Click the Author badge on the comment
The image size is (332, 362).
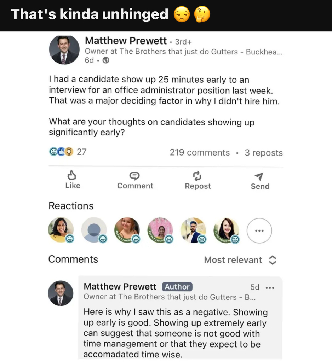click(177, 287)
